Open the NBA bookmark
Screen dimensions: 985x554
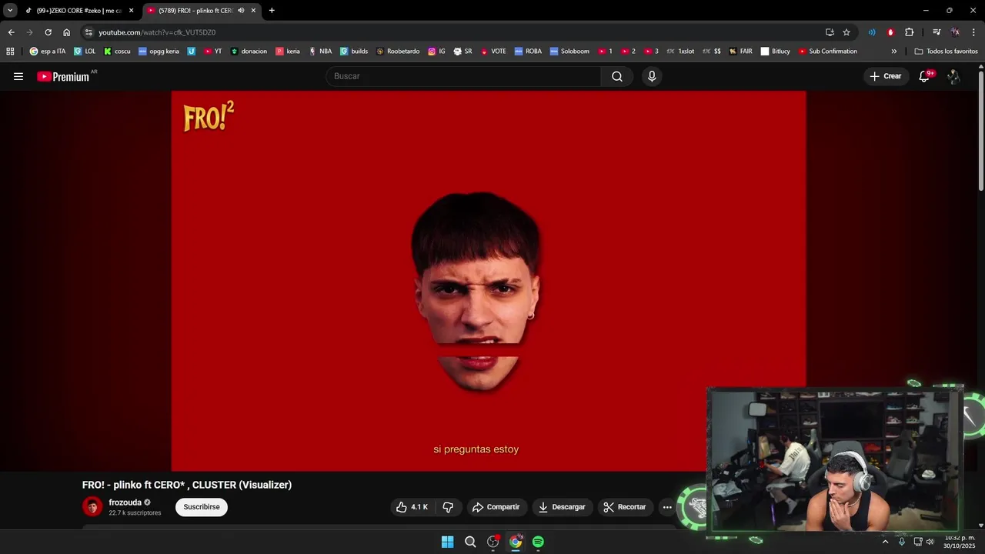click(x=320, y=52)
